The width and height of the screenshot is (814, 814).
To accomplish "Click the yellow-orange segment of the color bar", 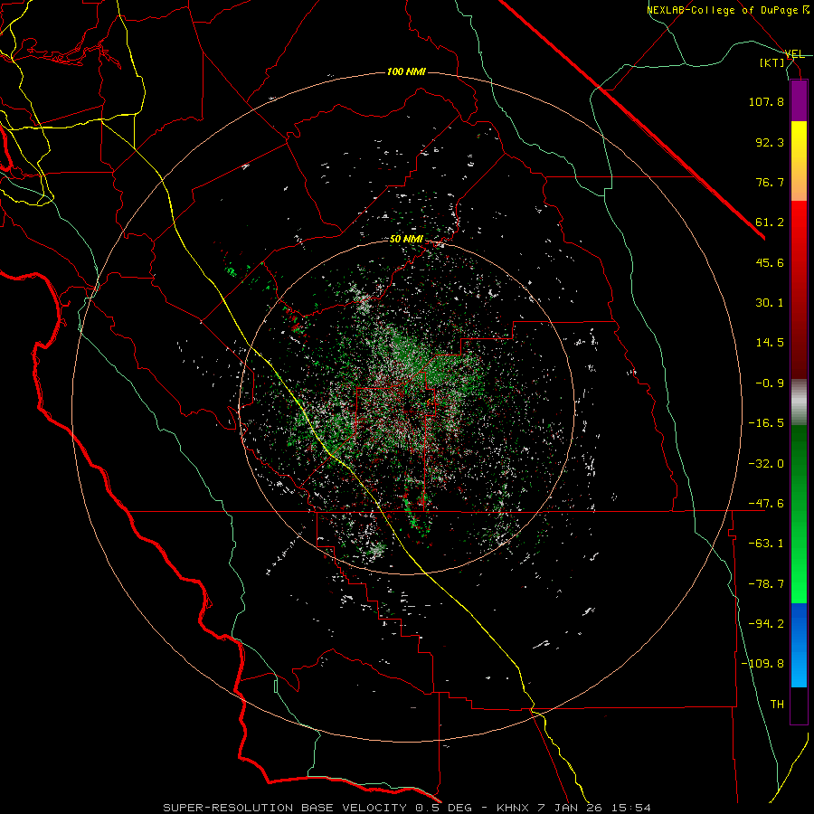I will click(799, 161).
